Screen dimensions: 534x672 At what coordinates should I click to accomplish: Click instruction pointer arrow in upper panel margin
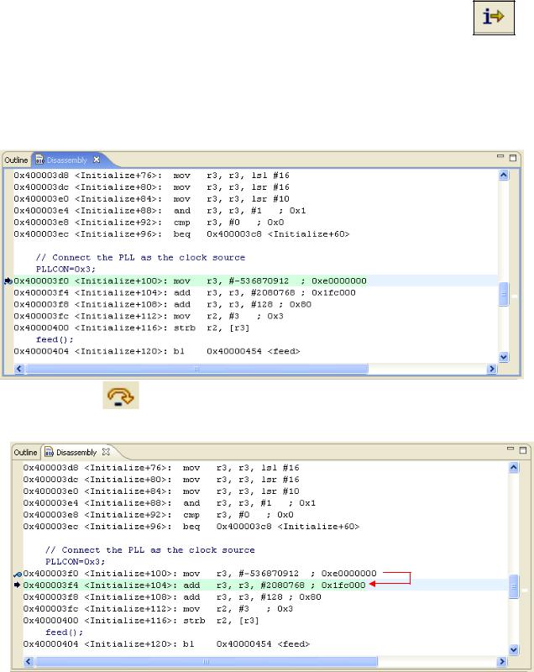tap(8, 281)
